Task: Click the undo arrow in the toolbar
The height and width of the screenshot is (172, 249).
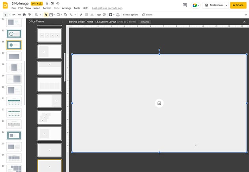Action: coord(14,15)
